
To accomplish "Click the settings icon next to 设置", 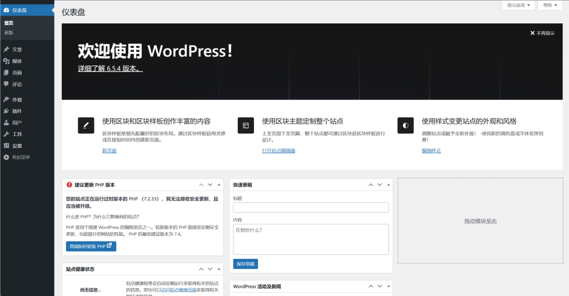I will tap(6, 146).
